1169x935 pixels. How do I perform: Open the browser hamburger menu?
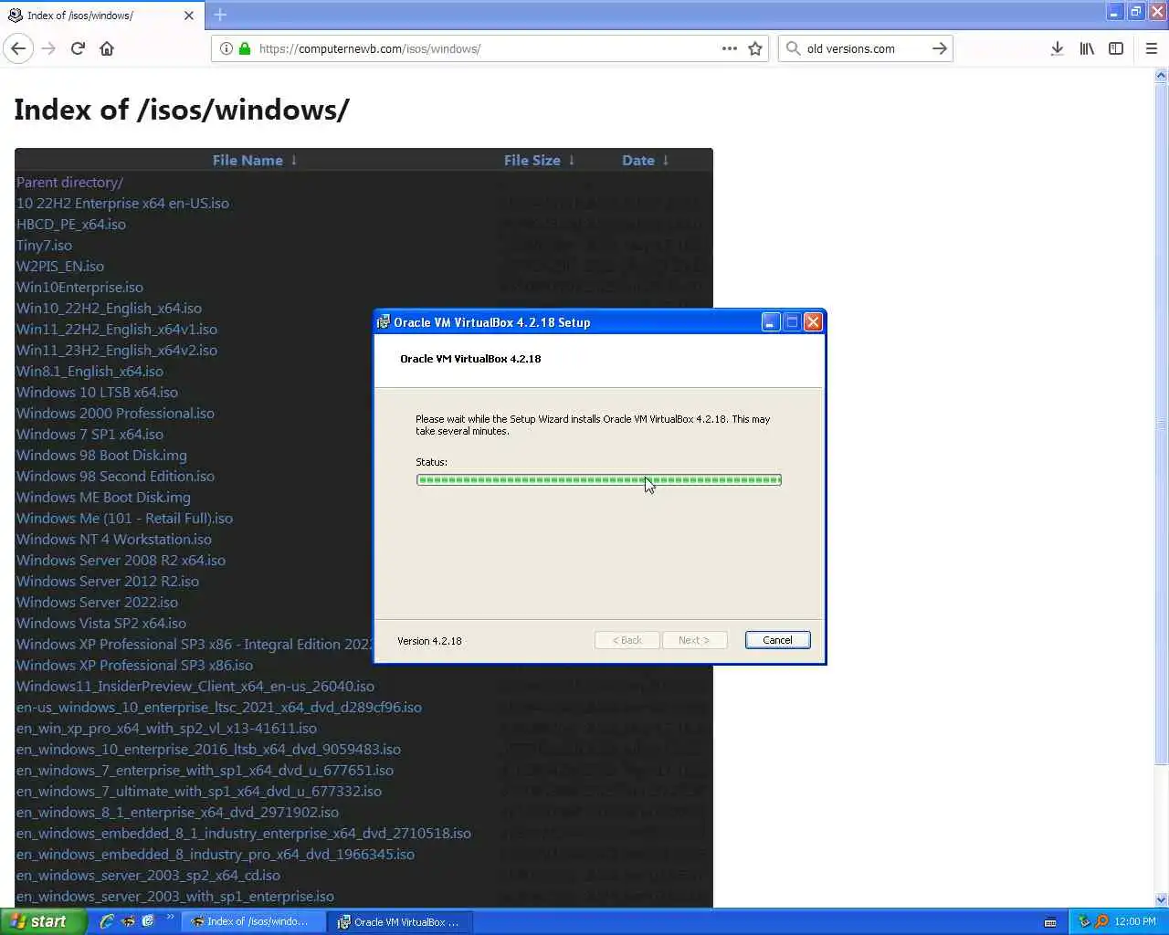[1151, 48]
